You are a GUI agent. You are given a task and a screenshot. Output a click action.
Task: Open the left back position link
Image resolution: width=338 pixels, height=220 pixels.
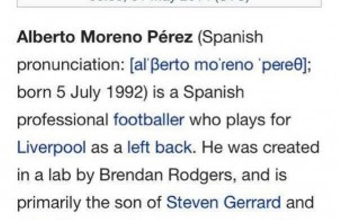(160, 148)
